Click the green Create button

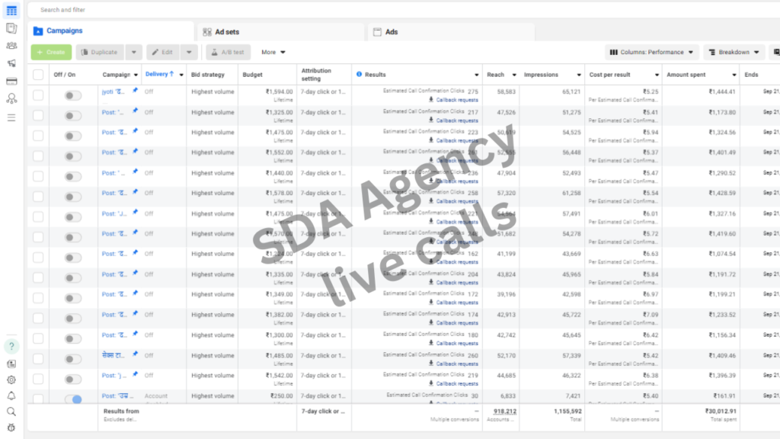click(x=51, y=53)
